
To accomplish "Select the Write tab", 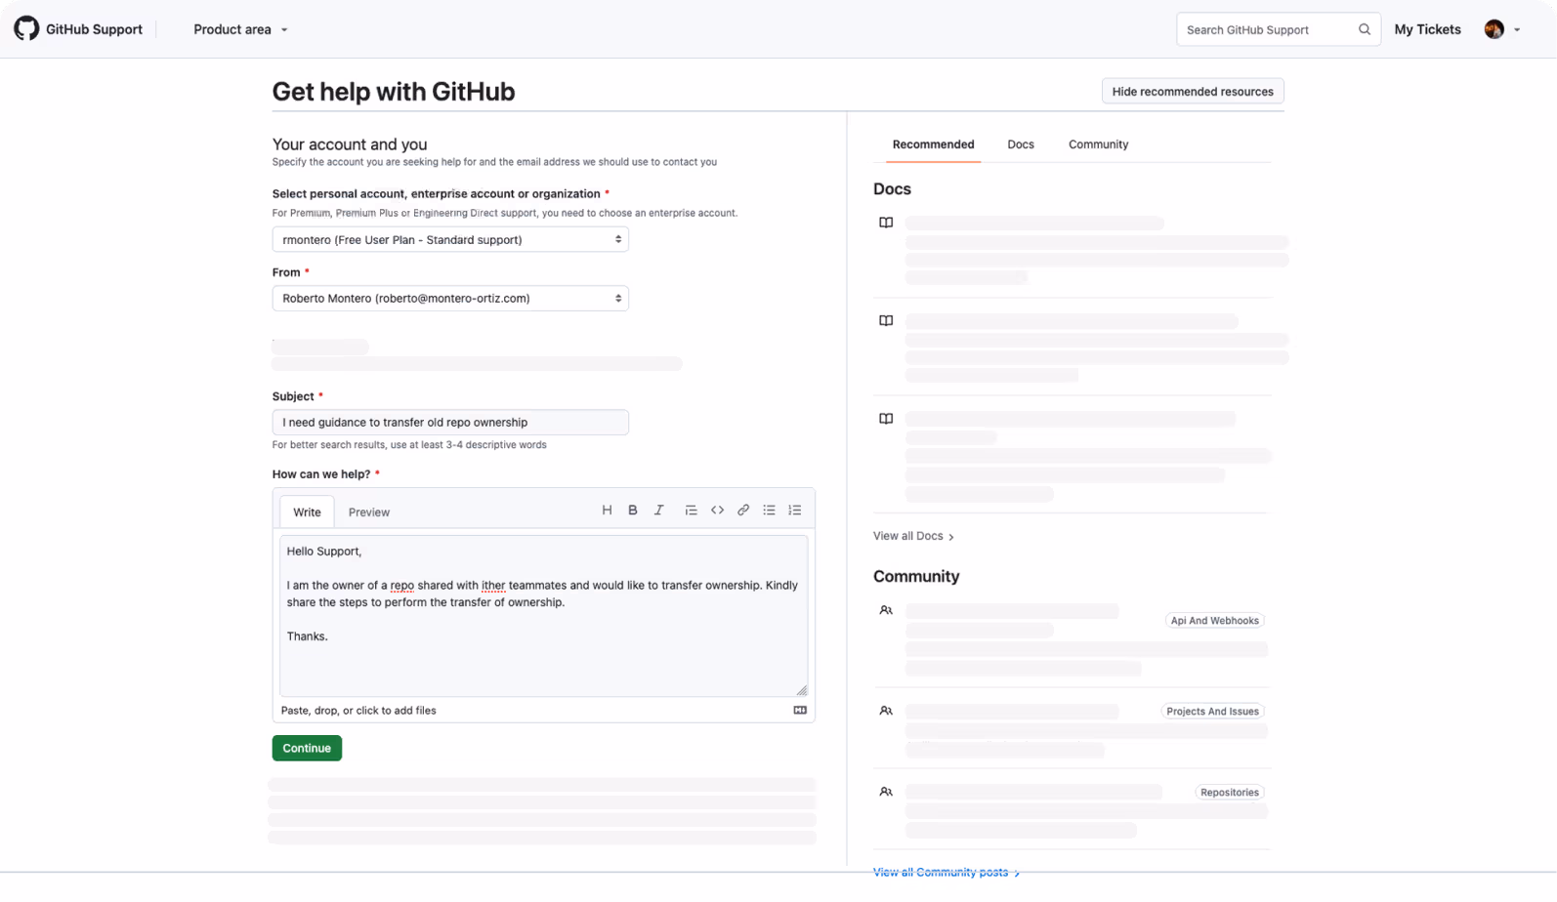I will 307,512.
